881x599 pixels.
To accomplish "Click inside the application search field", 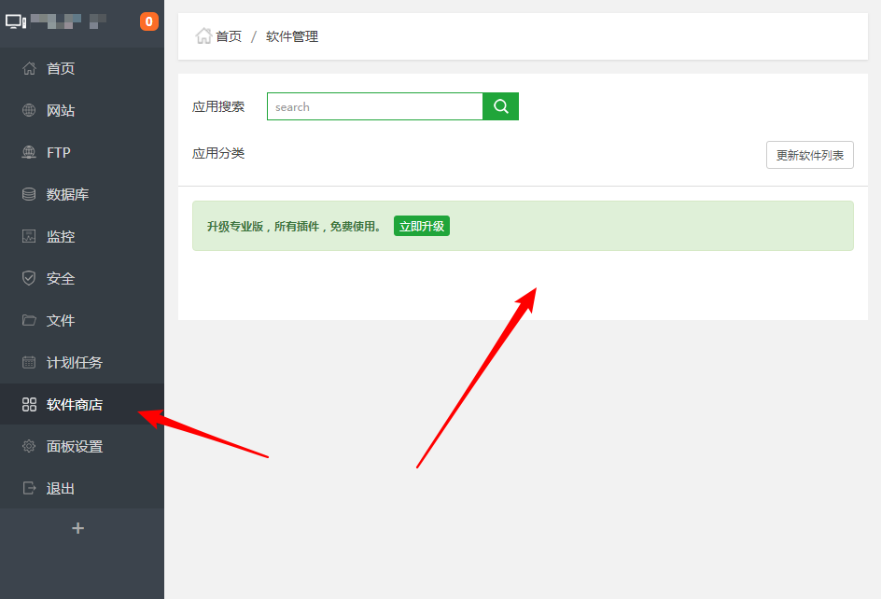I will [373, 106].
